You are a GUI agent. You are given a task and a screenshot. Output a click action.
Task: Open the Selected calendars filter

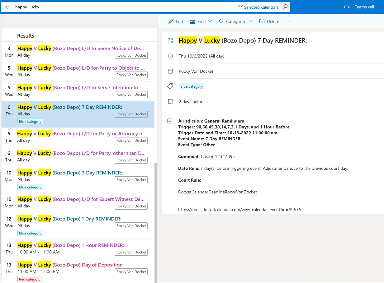tap(258, 7)
